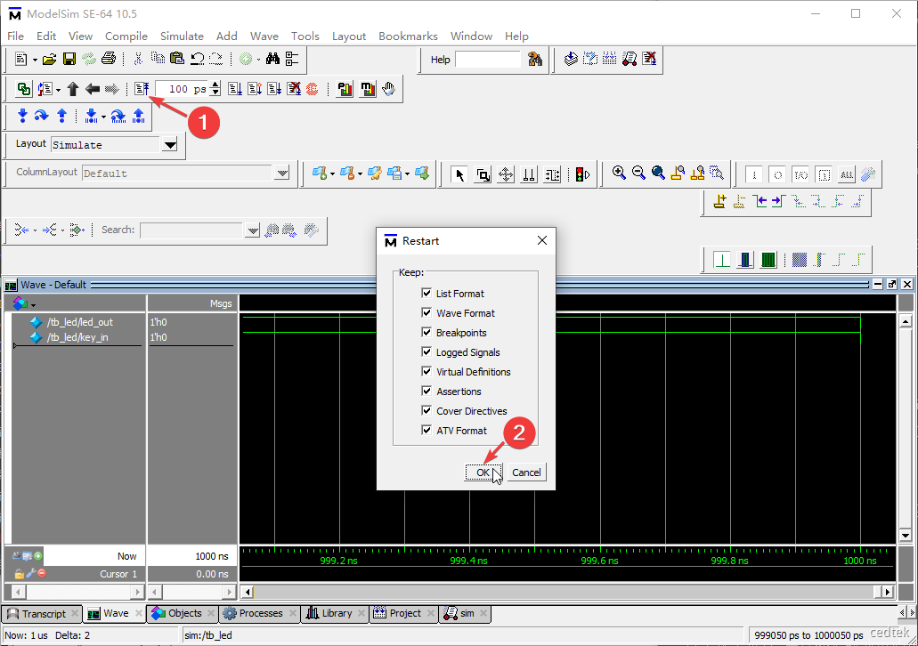Click the Cut scissors icon
The width and height of the screenshot is (918, 646).
(x=138, y=59)
